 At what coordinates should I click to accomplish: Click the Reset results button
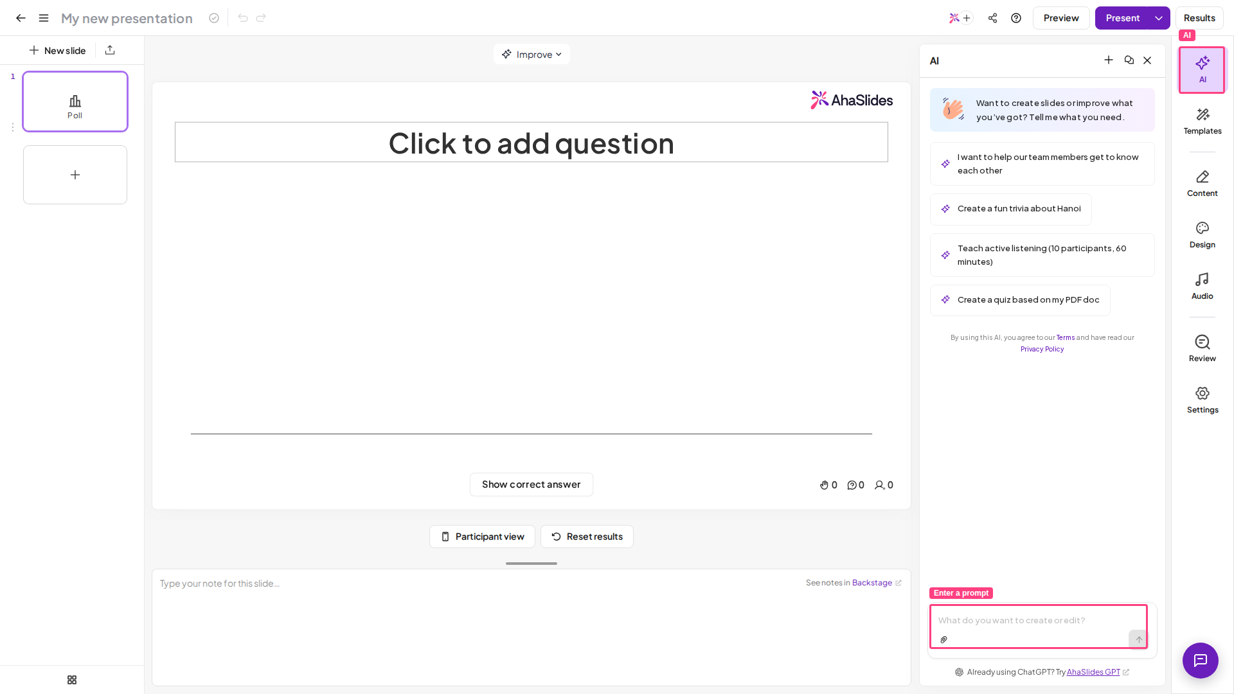(587, 537)
